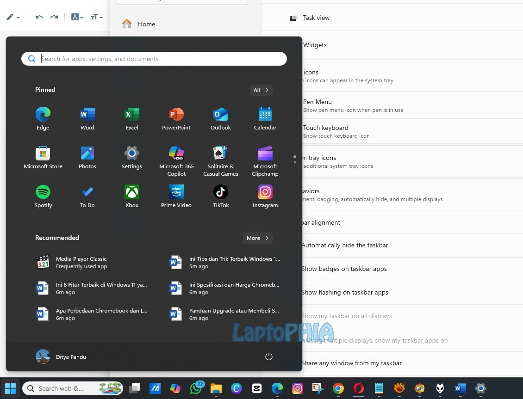523x399 pixels.
Task: Open TikTok from Pinned apps
Action: click(220, 196)
